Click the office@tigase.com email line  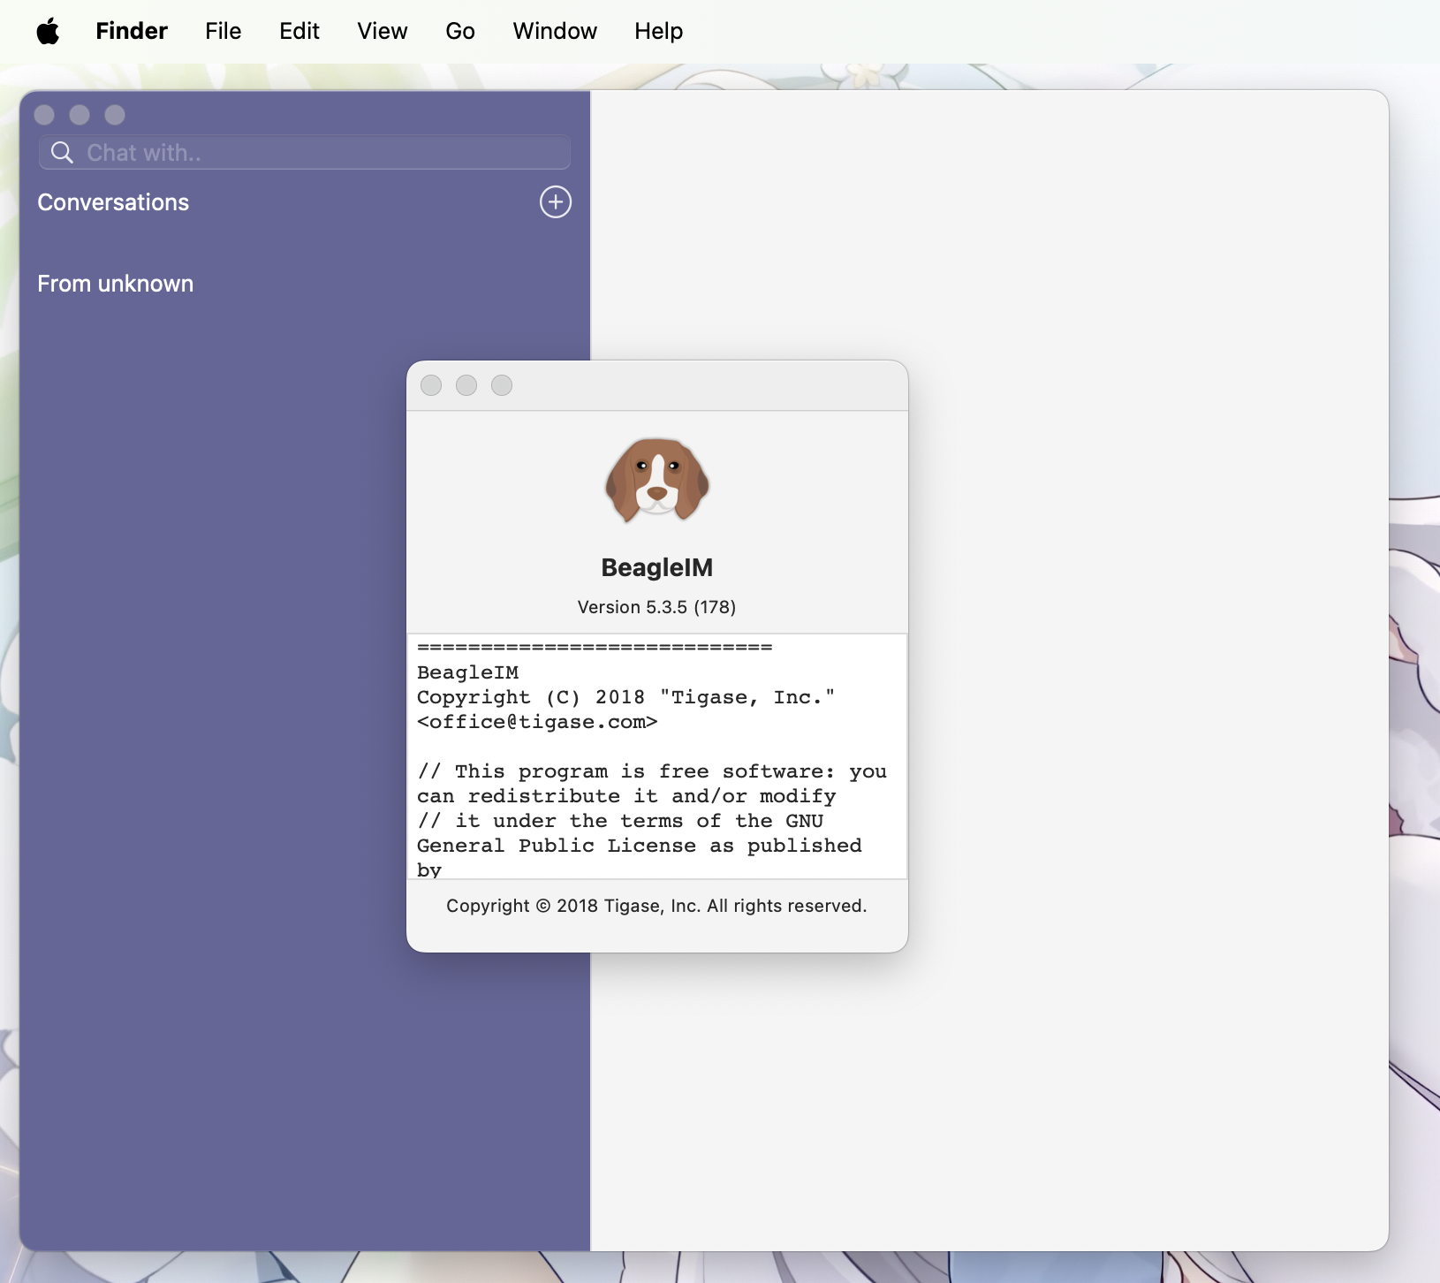[537, 722]
